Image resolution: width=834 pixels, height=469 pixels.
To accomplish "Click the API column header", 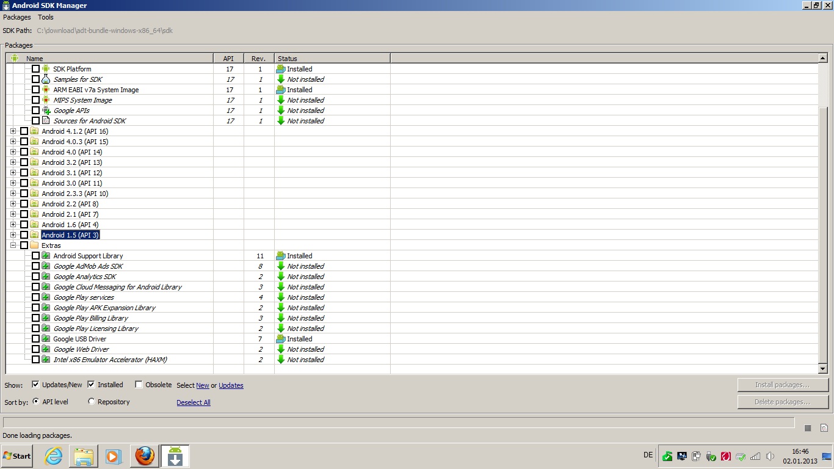I will (x=228, y=59).
